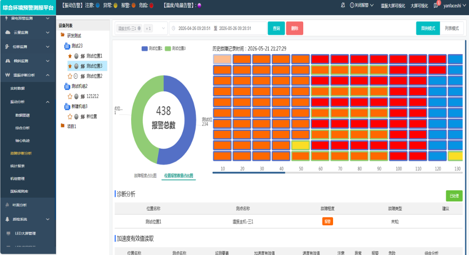469x255 pixels.
Task: Click the road icon beside 倾斜监测
Action: [x=8, y=60]
